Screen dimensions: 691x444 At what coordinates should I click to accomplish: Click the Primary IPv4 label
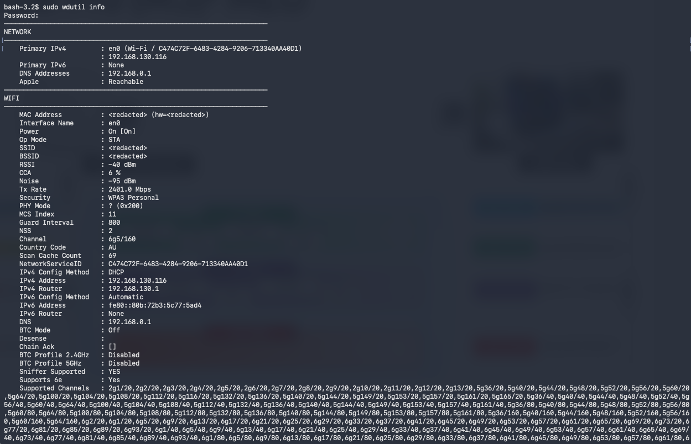pyautogui.click(x=43, y=49)
